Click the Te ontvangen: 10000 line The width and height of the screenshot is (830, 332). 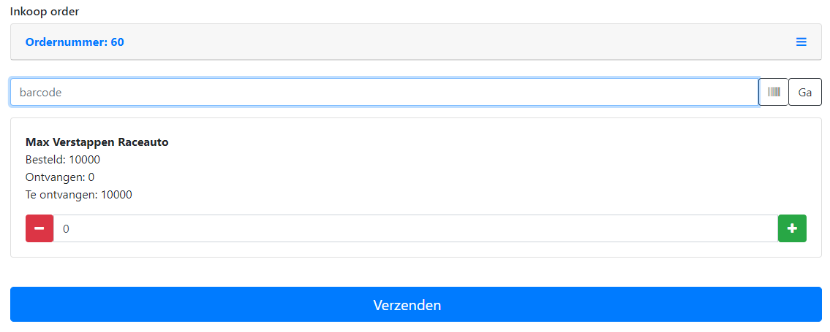coord(79,195)
